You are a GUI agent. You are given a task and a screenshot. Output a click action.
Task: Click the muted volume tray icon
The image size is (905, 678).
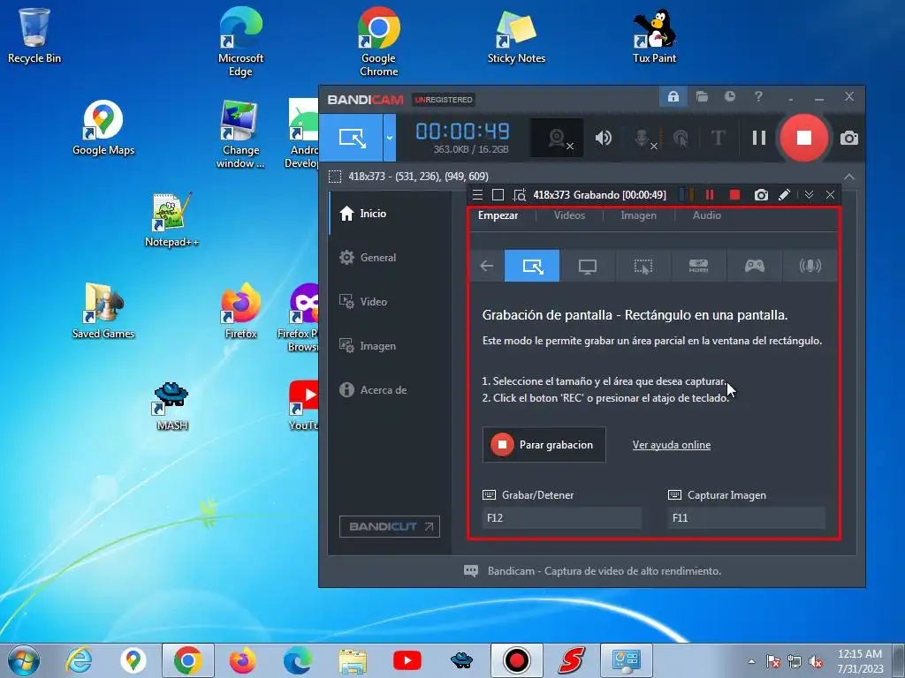(816, 662)
